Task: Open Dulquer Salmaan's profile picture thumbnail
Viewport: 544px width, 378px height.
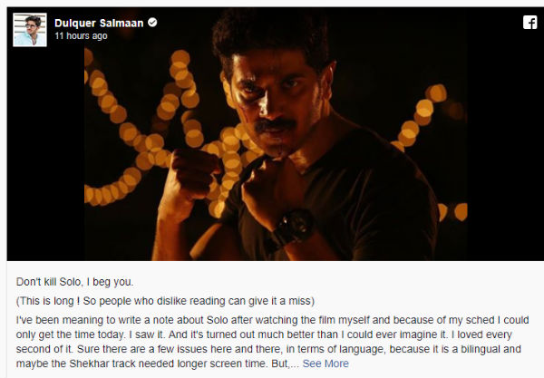Action: [x=30, y=30]
